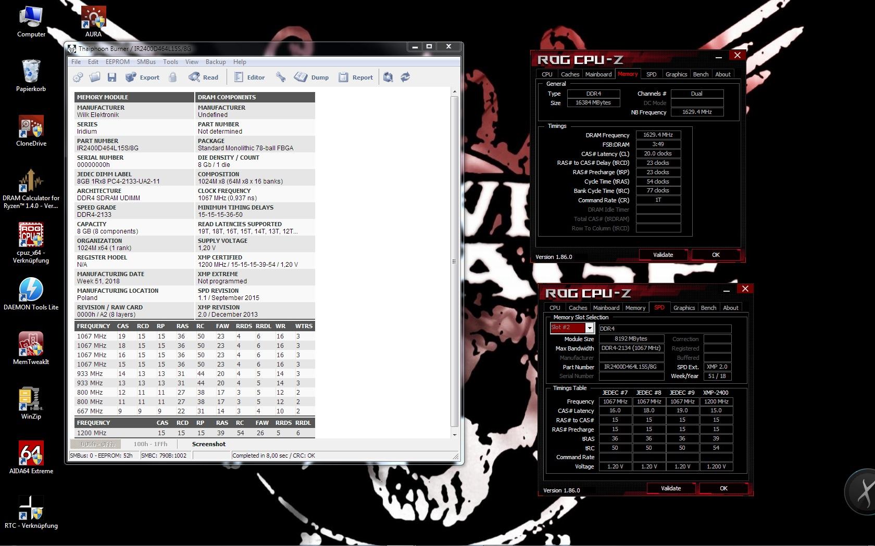Screen dimensions: 875x546
Task: Click OK in the upper CPU-Z window
Action: (716, 255)
